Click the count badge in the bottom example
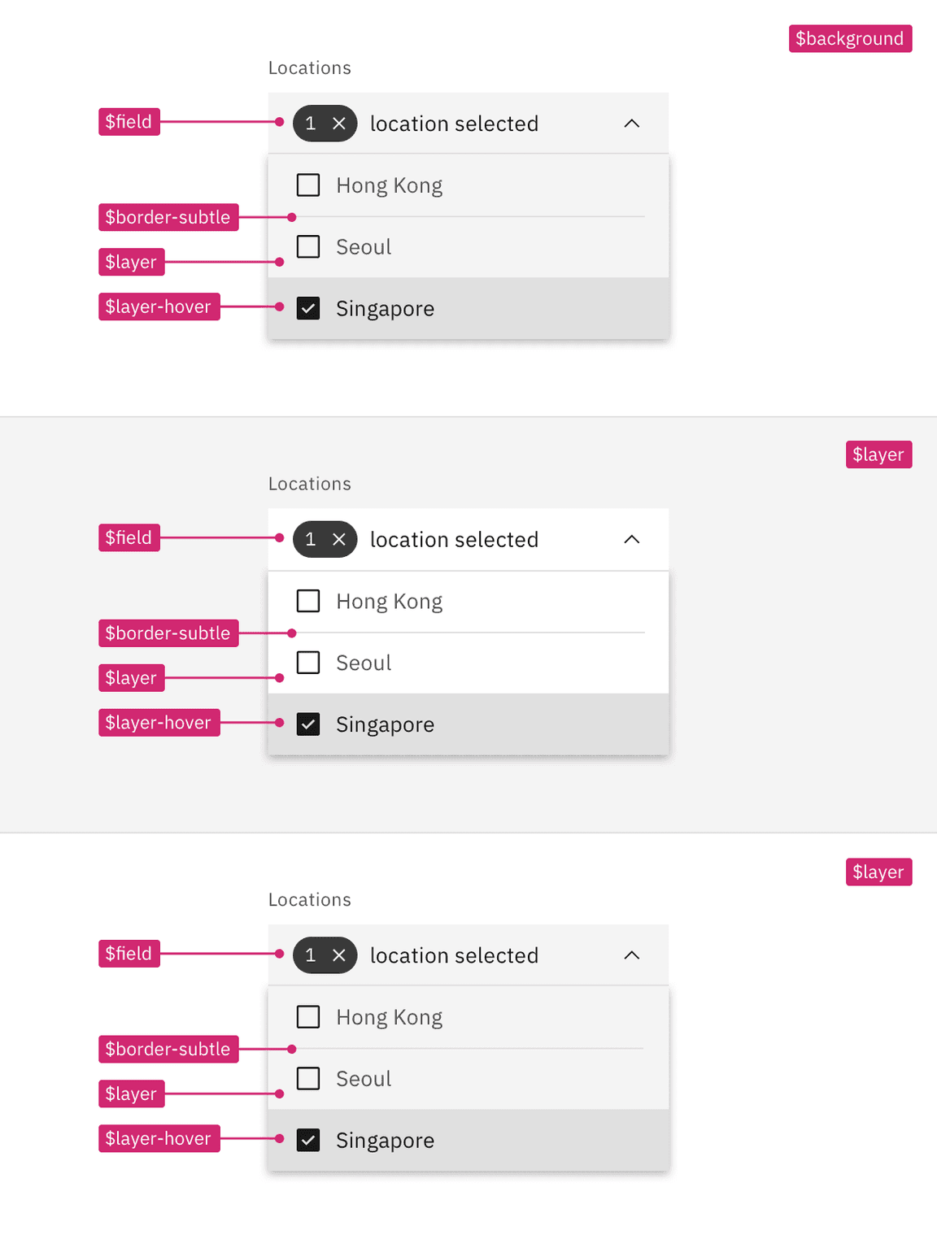Viewport: 937px width, 1248px height. coord(310,955)
